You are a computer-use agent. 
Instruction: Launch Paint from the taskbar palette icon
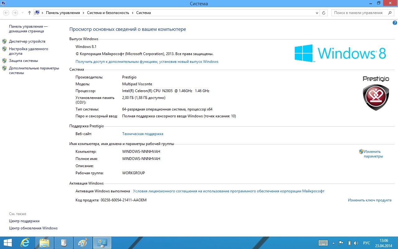point(82,242)
